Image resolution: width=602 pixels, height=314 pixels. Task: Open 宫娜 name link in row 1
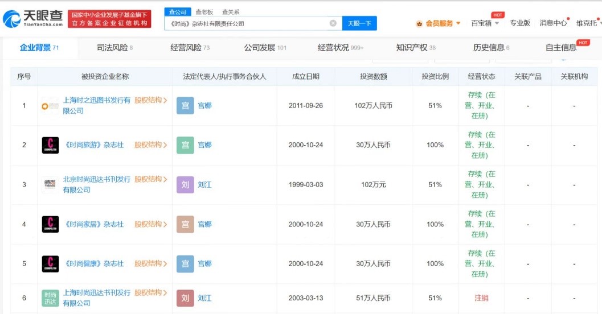tap(204, 105)
